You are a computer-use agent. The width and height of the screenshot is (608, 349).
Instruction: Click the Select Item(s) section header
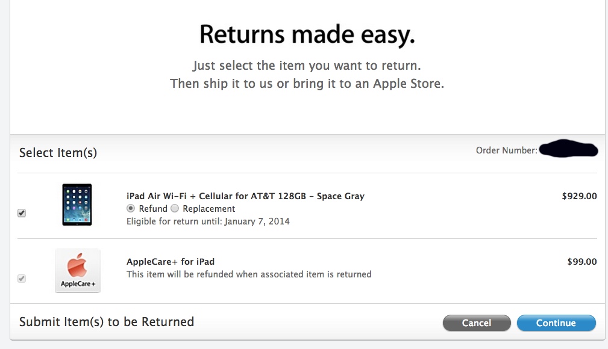tap(58, 153)
